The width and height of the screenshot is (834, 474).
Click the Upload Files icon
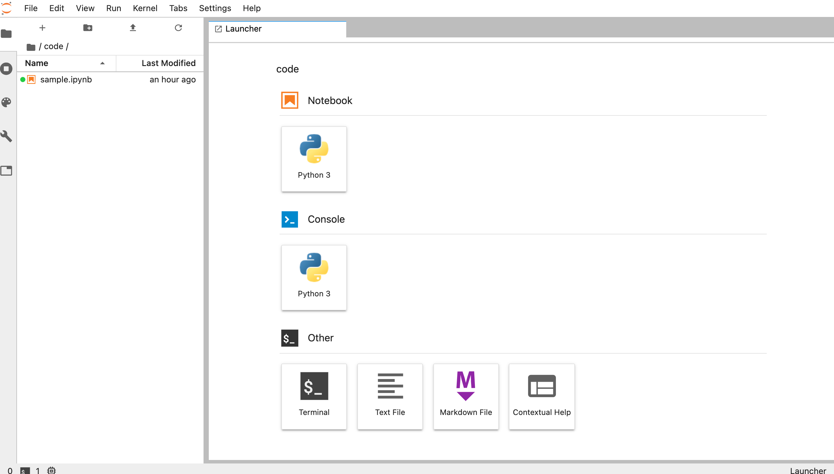click(x=133, y=28)
